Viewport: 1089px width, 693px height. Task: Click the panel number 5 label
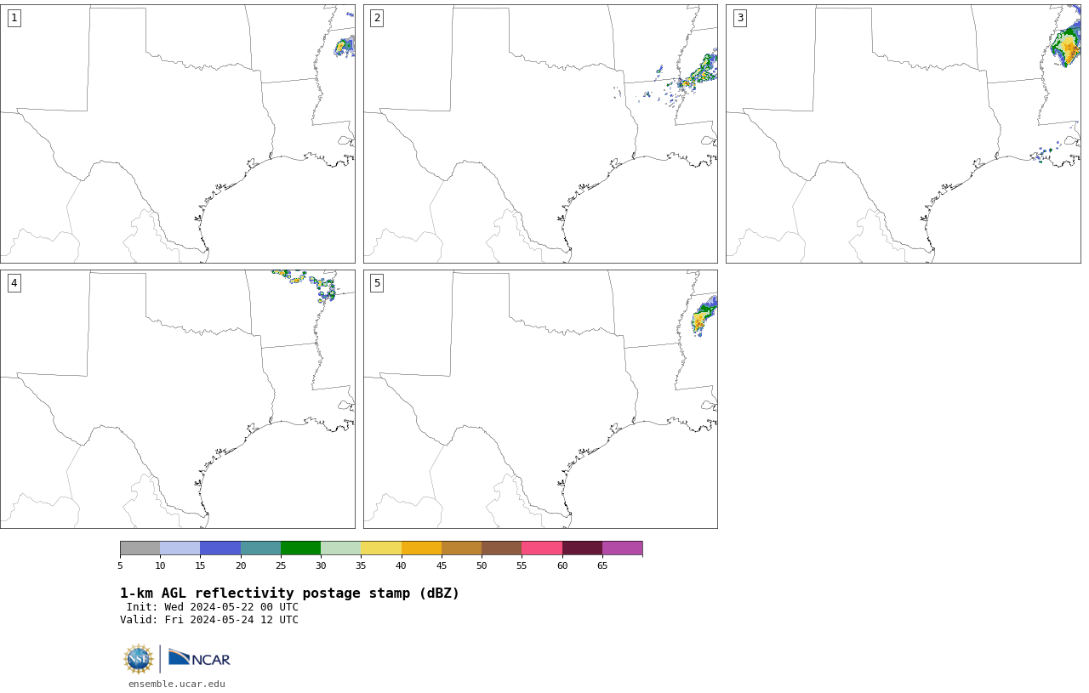(377, 283)
